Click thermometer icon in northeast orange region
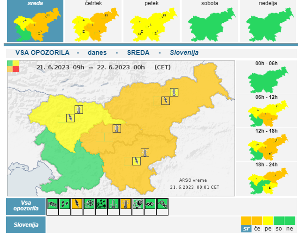This screenshot has height=238, width=298. 174,92
